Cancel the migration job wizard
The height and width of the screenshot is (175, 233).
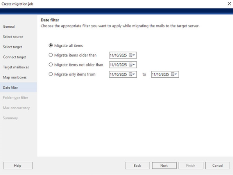[217, 165]
